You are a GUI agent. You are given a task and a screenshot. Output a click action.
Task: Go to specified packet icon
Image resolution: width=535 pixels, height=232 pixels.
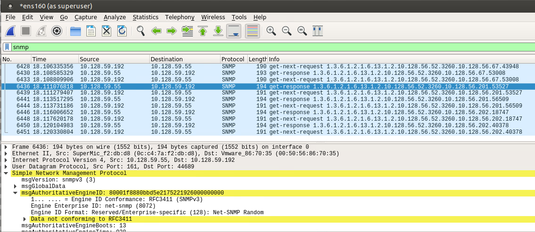tap(187, 31)
